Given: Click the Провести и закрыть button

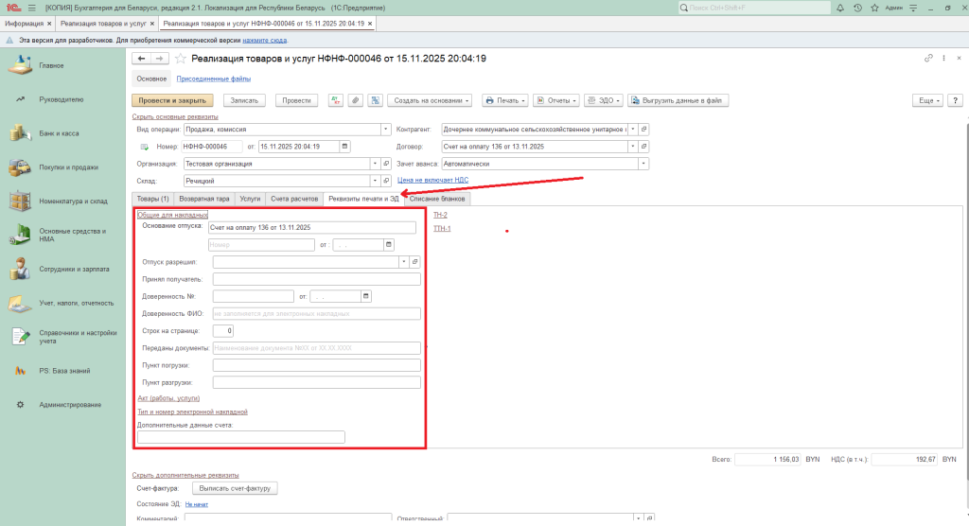Looking at the screenshot, I should (172, 100).
